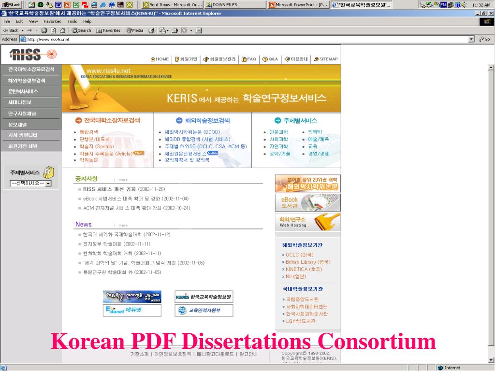The height and width of the screenshot is (371, 495).
Task: Click the Edunet 에듀넷 banner
Action: [x=132, y=310]
